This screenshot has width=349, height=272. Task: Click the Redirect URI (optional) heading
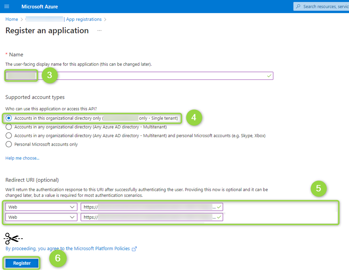pos(32,180)
